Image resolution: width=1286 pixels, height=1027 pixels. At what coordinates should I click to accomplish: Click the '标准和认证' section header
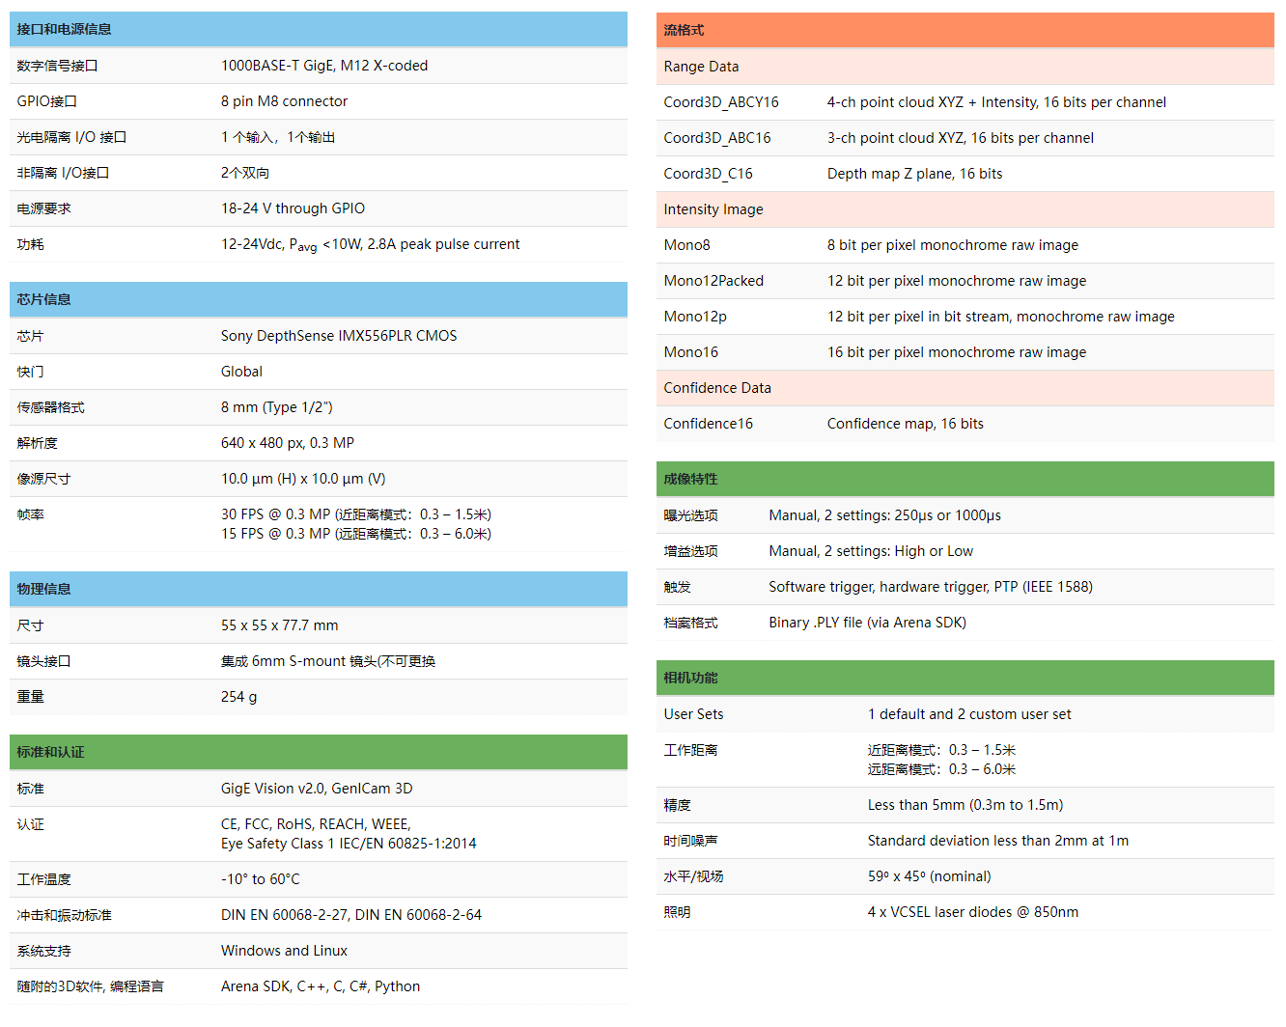click(x=318, y=752)
